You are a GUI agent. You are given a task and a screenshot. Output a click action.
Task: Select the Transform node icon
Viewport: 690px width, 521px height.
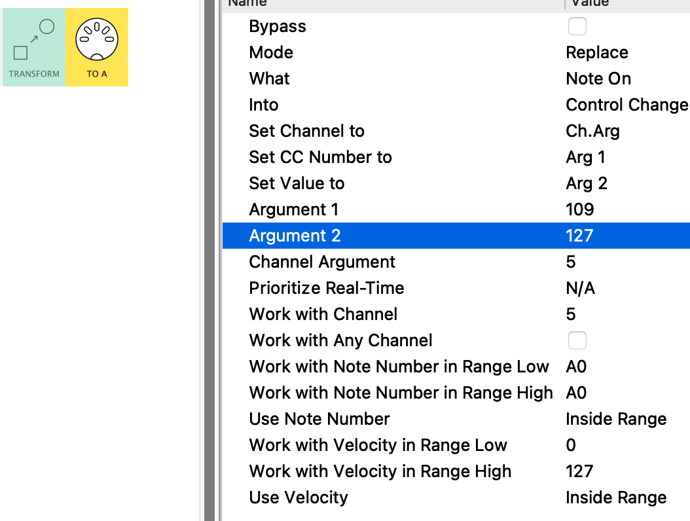[x=34, y=46]
